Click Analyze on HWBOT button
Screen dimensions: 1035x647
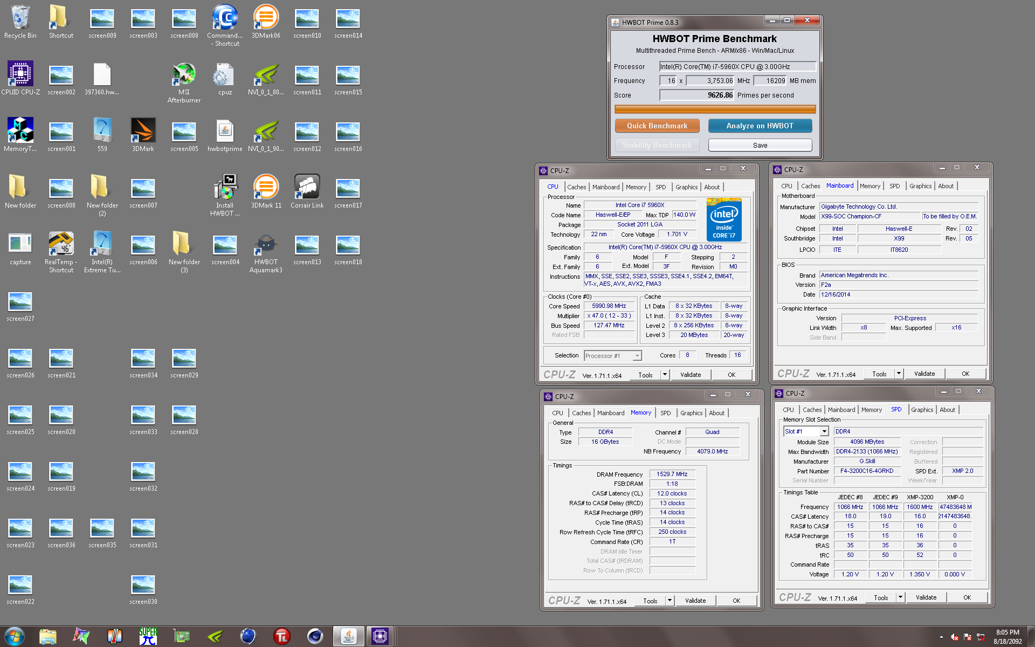(x=760, y=126)
